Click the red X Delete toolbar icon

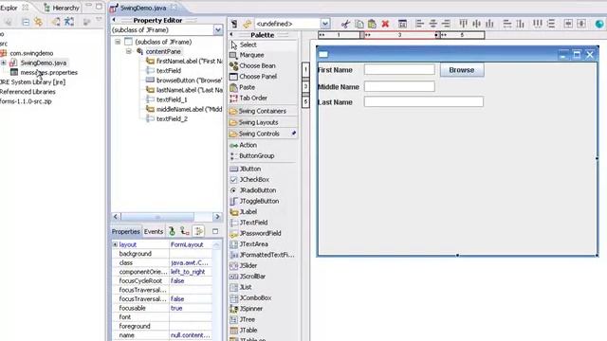pyautogui.click(x=385, y=24)
